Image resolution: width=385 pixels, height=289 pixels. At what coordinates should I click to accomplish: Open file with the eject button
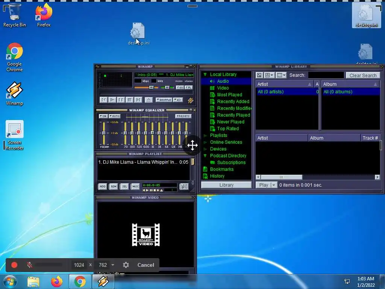pyautogui.click(x=149, y=100)
